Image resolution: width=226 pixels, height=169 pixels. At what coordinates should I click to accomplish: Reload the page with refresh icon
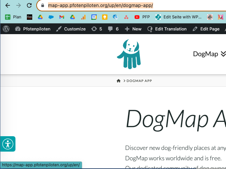coord(29,5)
